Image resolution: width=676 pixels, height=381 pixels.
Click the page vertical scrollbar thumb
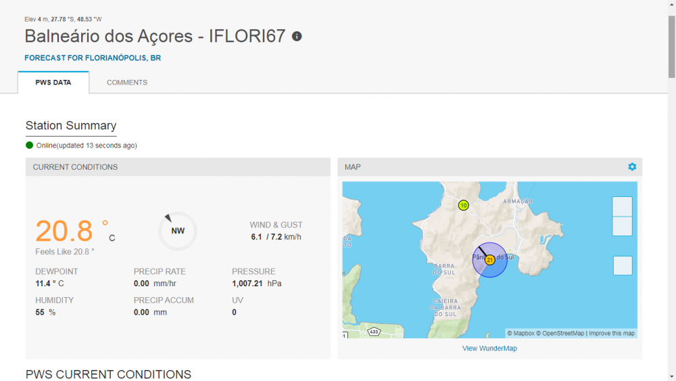coord(671,47)
